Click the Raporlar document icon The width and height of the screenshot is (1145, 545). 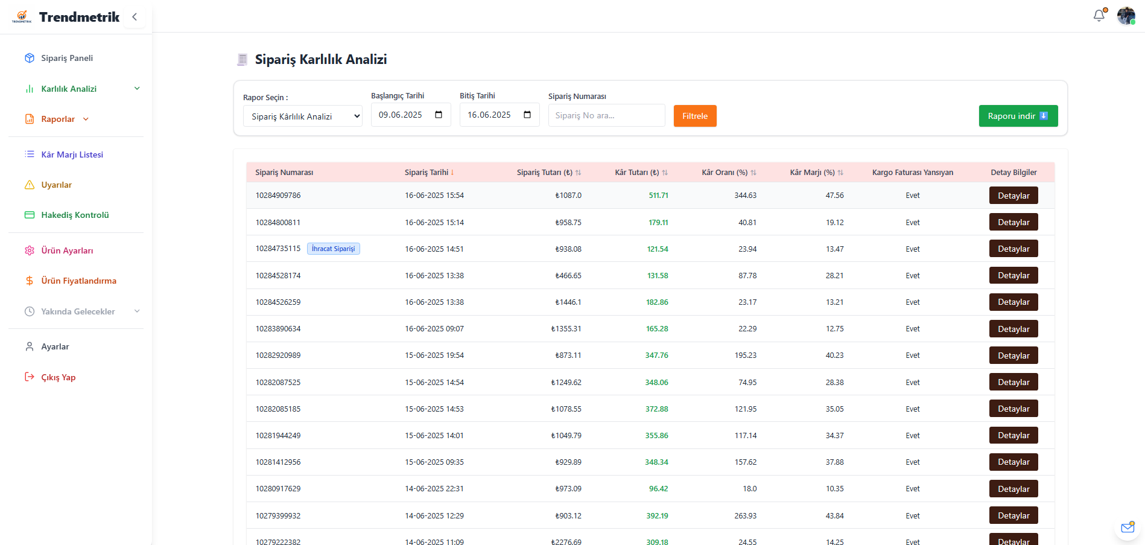[x=30, y=119]
